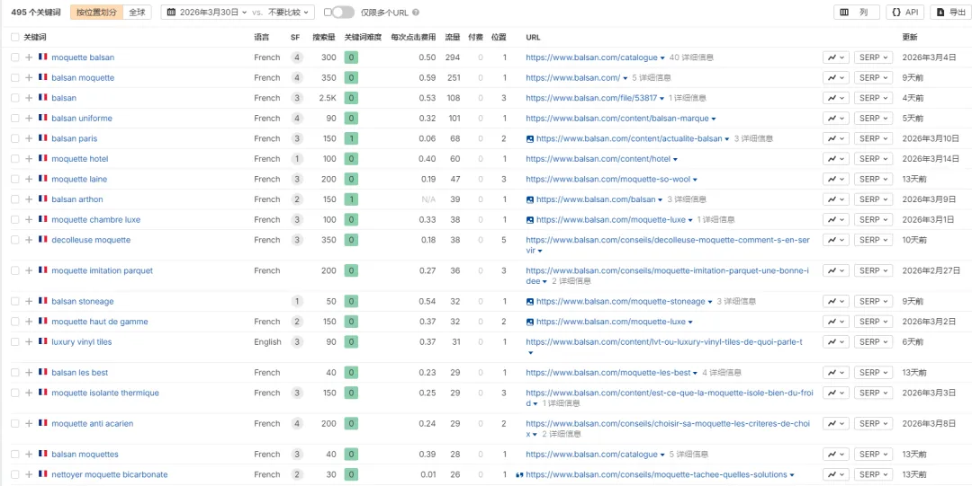
Task: Click image pack icon in 'balsan paris' URL
Action: (530, 138)
